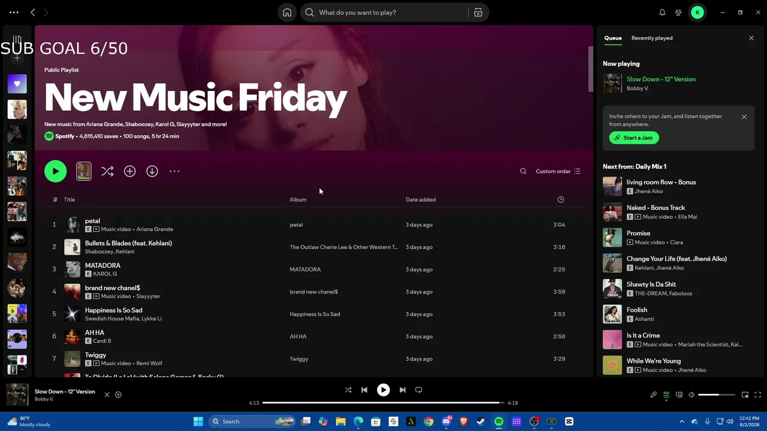Switch to the Recently played tab
Viewport: 767px width, 431px height.
click(652, 38)
